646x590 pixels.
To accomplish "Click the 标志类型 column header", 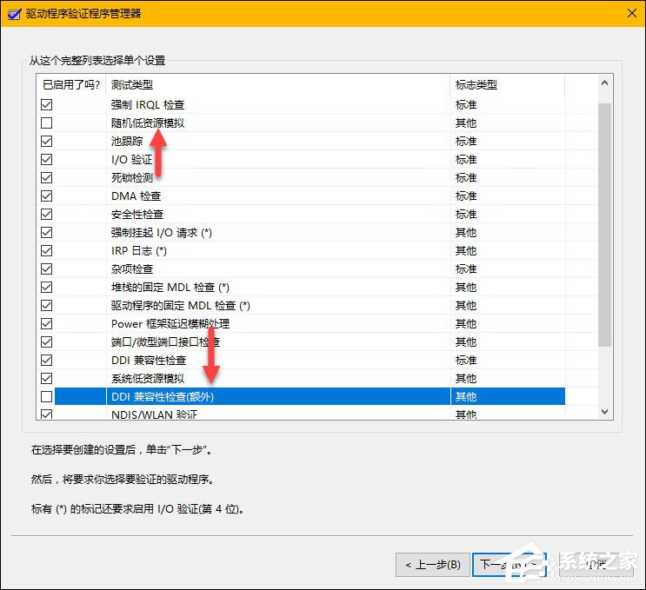I will click(x=508, y=85).
